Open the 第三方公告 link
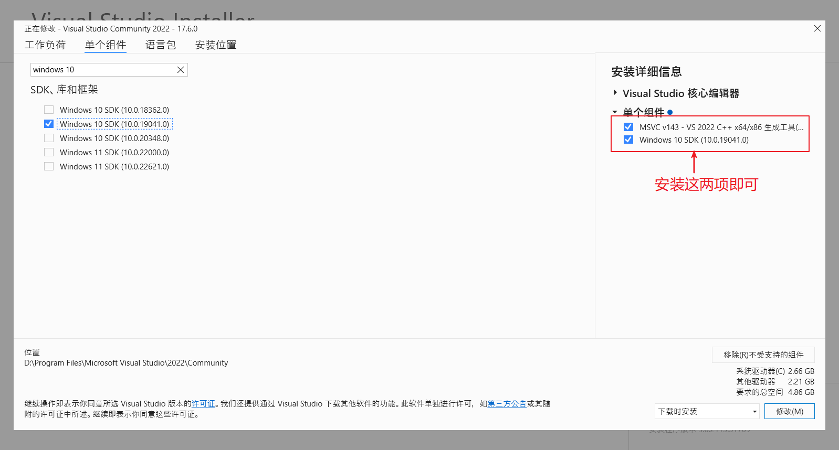 (507, 404)
